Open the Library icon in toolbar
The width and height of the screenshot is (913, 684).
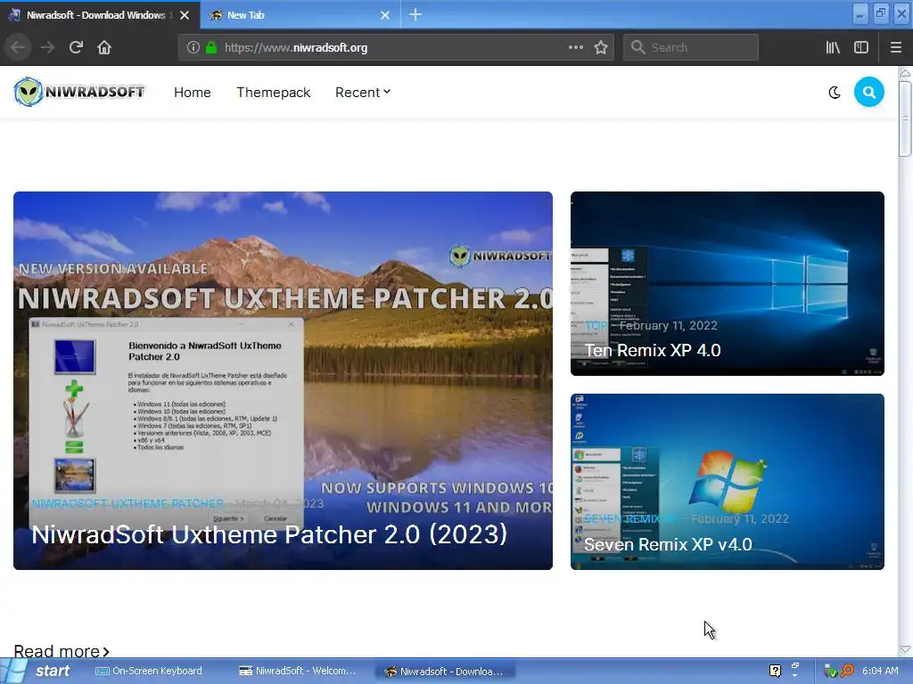[x=833, y=47]
